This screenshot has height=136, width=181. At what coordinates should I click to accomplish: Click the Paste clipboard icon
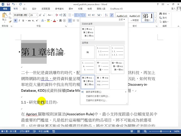[x=5, y=16]
